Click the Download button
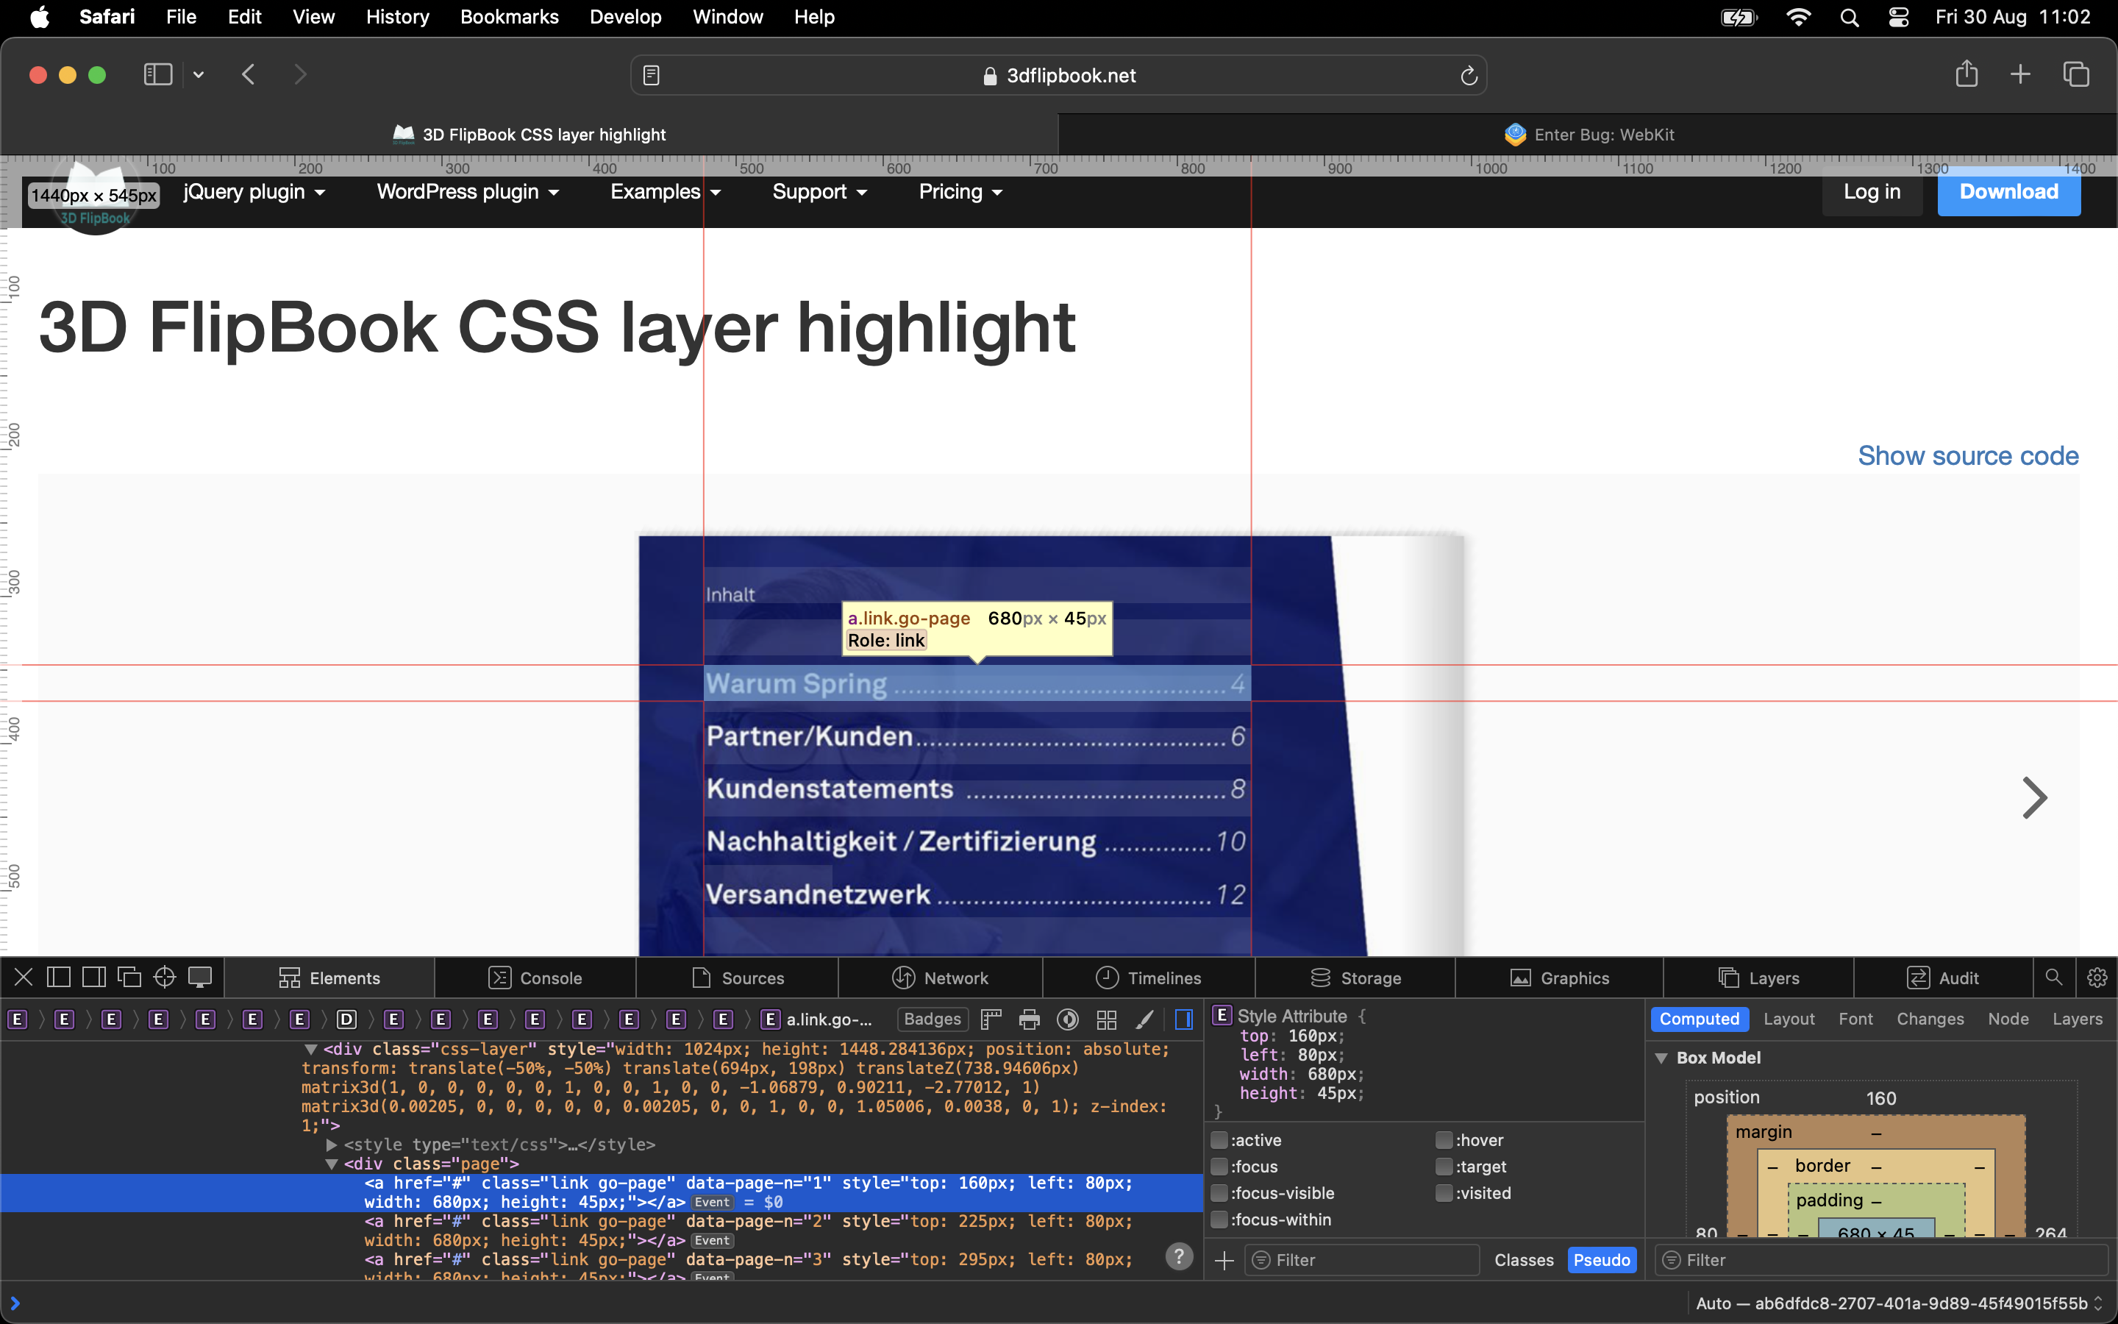The width and height of the screenshot is (2118, 1324). (x=2008, y=192)
